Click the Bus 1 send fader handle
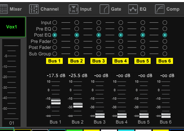The image size is (184, 131). tap(56, 102)
